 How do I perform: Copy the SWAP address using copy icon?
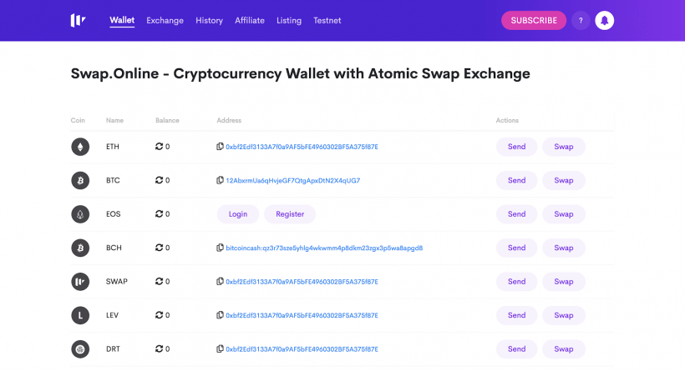(x=220, y=282)
